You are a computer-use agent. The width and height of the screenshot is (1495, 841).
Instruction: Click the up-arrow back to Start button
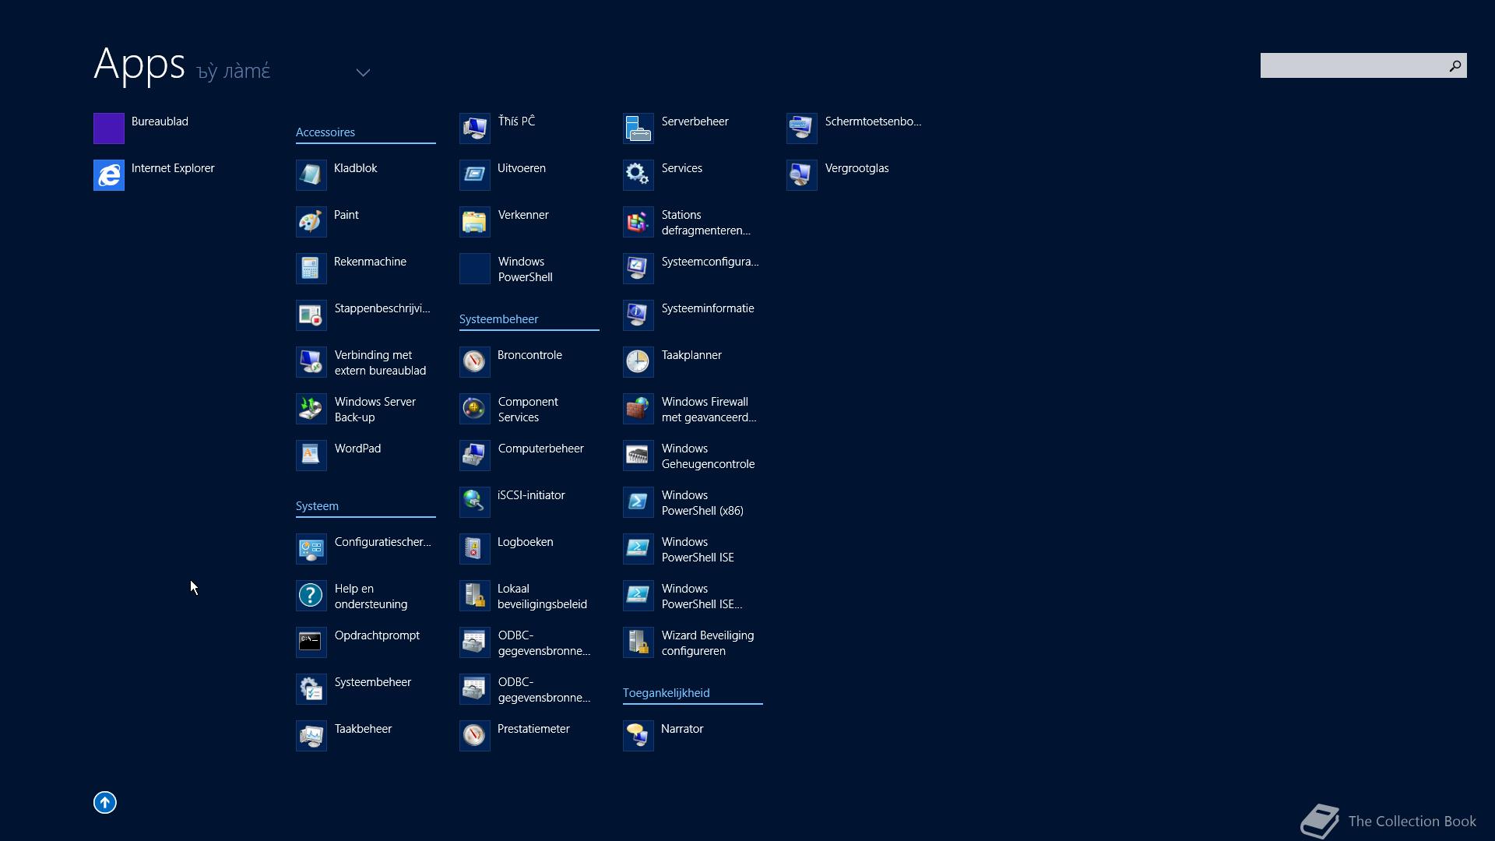pyautogui.click(x=105, y=802)
